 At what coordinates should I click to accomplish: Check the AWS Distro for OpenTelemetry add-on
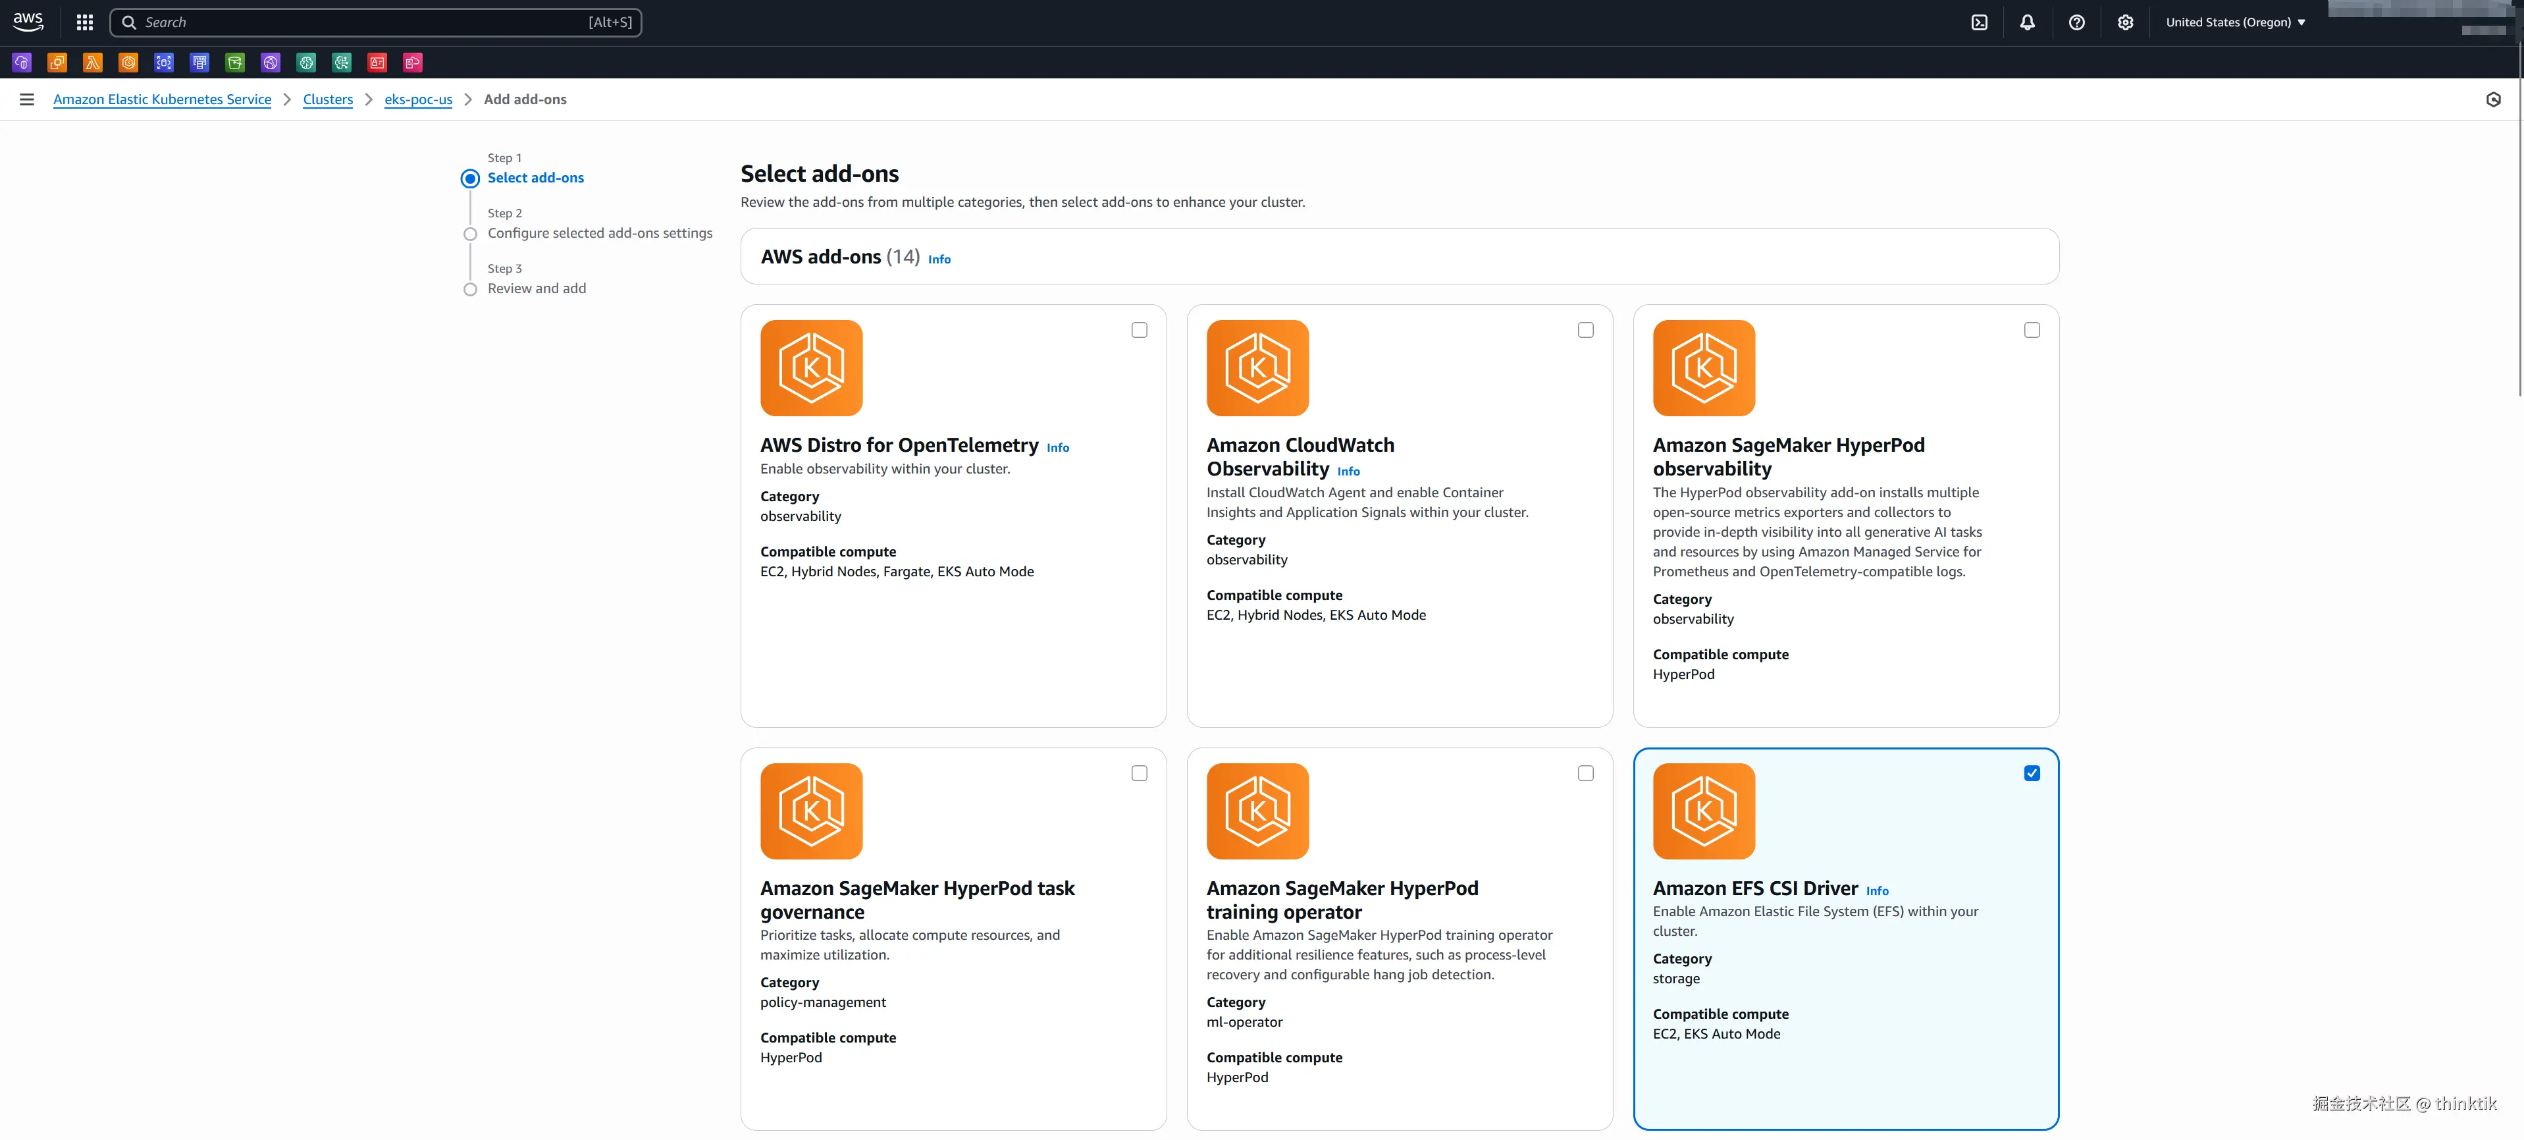pyautogui.click(x=1138, y=331)
